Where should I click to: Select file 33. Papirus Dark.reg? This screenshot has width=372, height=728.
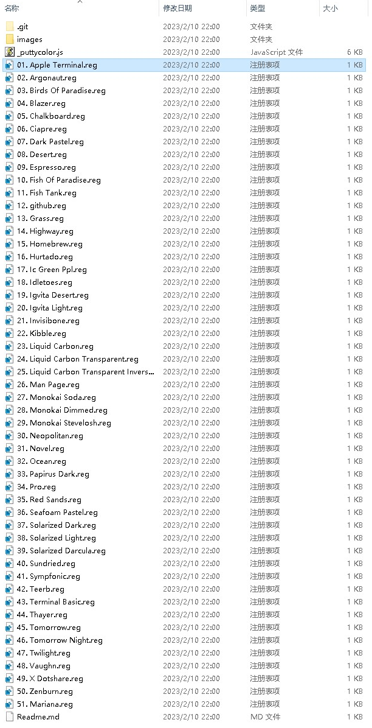(x=53, y=474)
